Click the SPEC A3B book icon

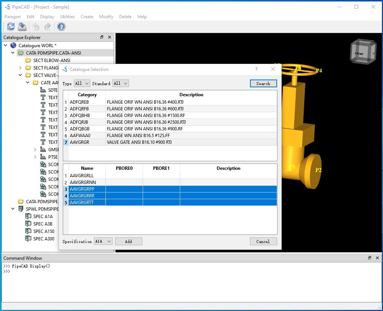click(x=28, y=224)
